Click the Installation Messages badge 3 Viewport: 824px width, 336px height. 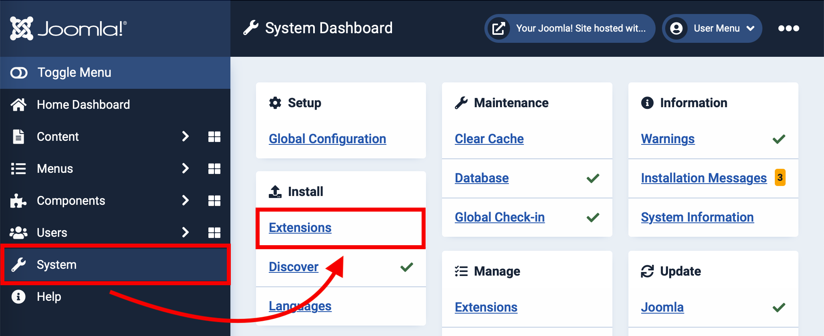point(780,178)
